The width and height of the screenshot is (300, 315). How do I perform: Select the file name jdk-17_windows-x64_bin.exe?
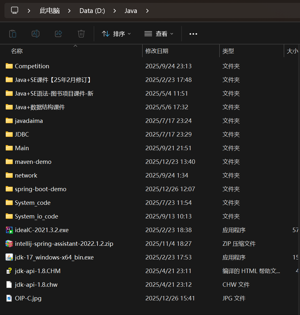point(54,257)
